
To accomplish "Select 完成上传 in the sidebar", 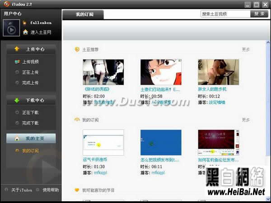I will coord(30,83).
